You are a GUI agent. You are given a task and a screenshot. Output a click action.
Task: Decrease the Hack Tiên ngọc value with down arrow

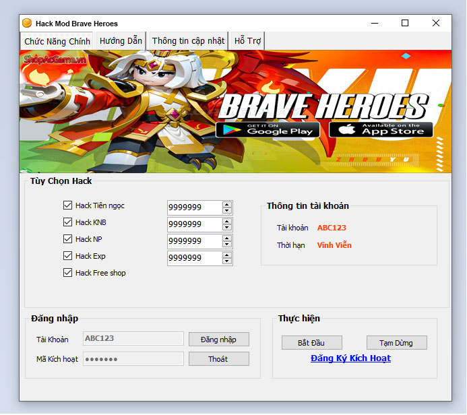pyautogui.click(x=226, y=210)
